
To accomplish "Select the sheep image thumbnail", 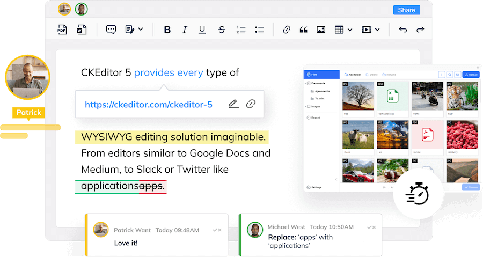I will [358, 135].
